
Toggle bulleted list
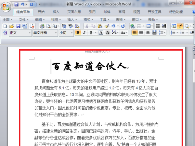[182, 33]
